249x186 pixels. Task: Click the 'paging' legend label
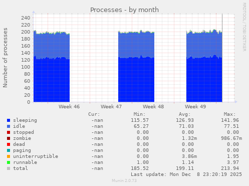[22, 150]
